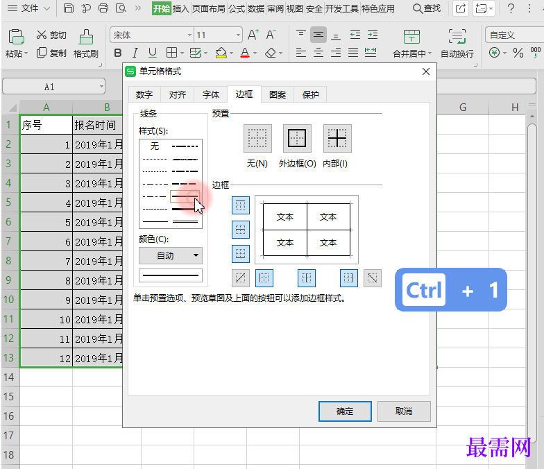
Task: Click the Bold B formatting icon
Action: click(x=117, y=53)
